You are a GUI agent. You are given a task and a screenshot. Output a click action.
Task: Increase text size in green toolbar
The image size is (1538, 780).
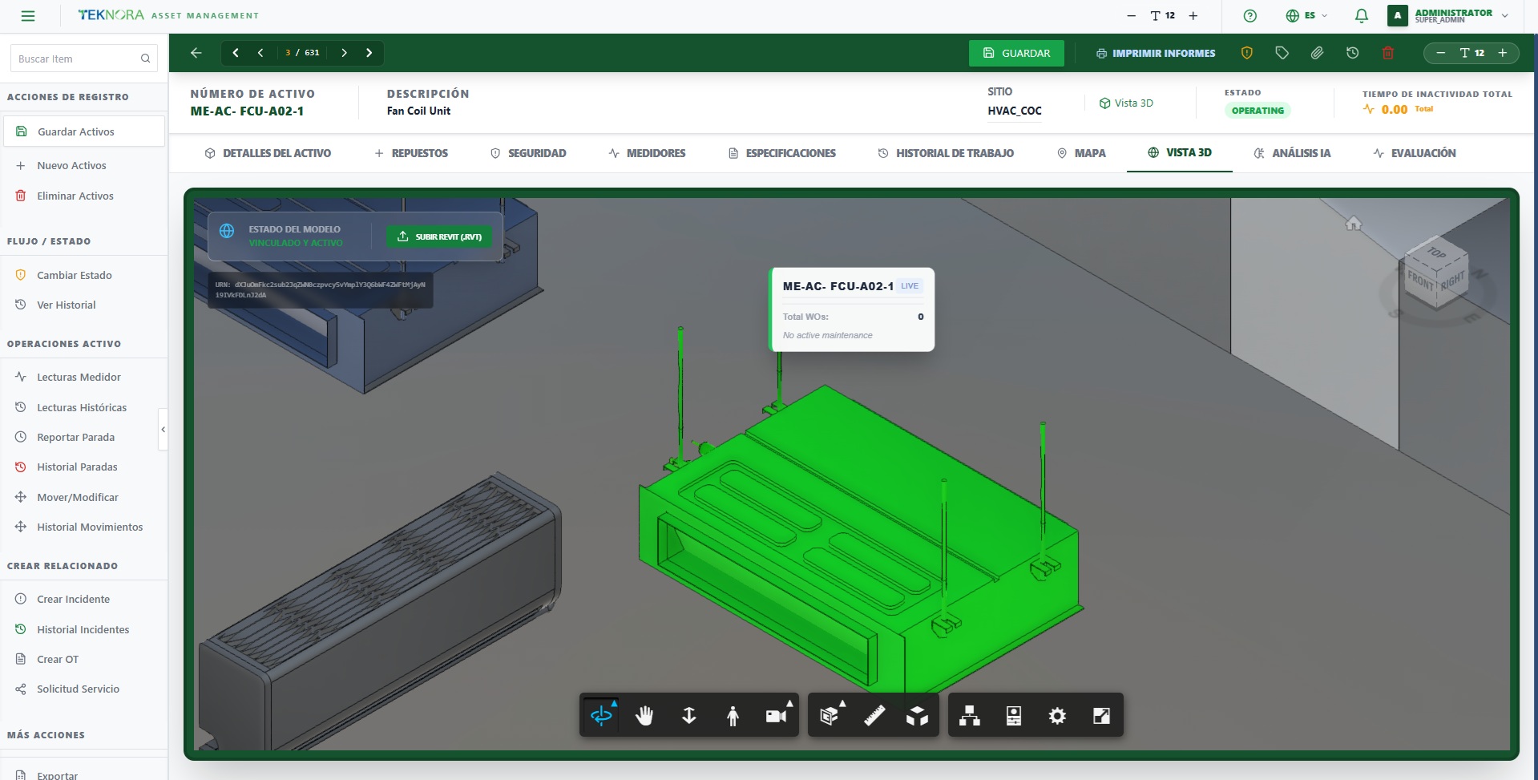[1503, 53]
